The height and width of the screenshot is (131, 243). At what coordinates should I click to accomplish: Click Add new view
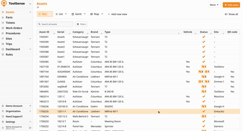tap(117, 14)
